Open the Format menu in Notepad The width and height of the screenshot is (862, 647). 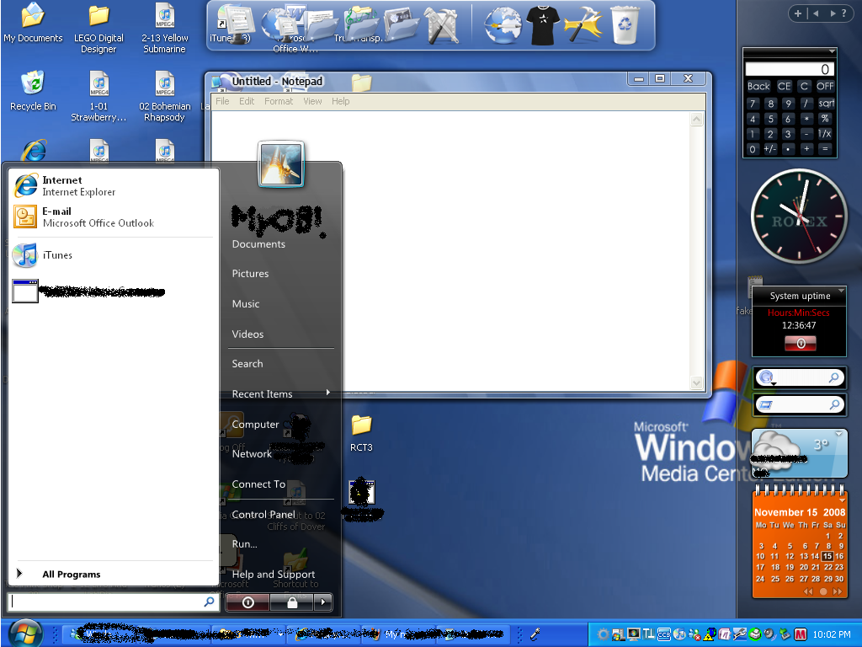pyautogui.click(x=278, y=100)
